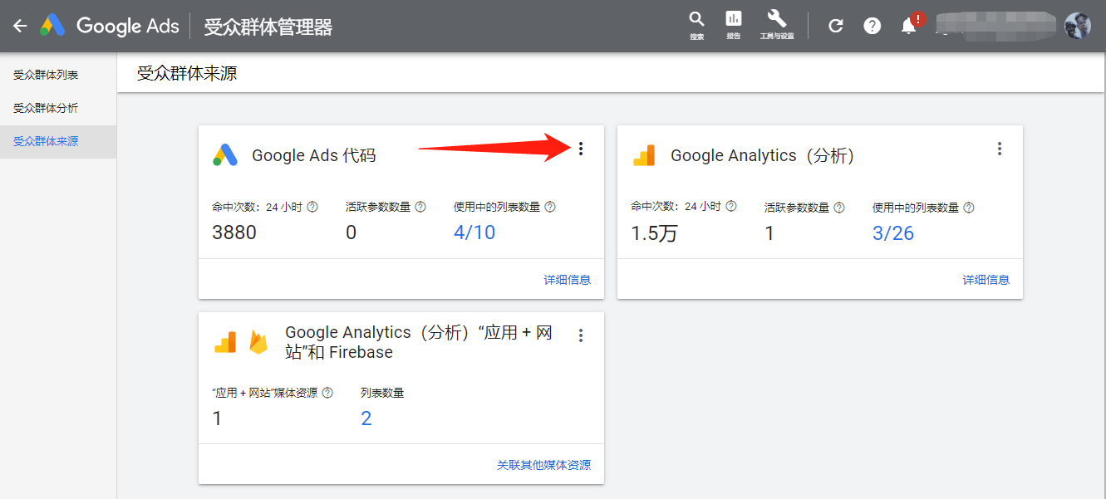Screen dimensions: 1106x499
Task: Open the three-dot menu on Firebase card
Action: click(580, 335)
